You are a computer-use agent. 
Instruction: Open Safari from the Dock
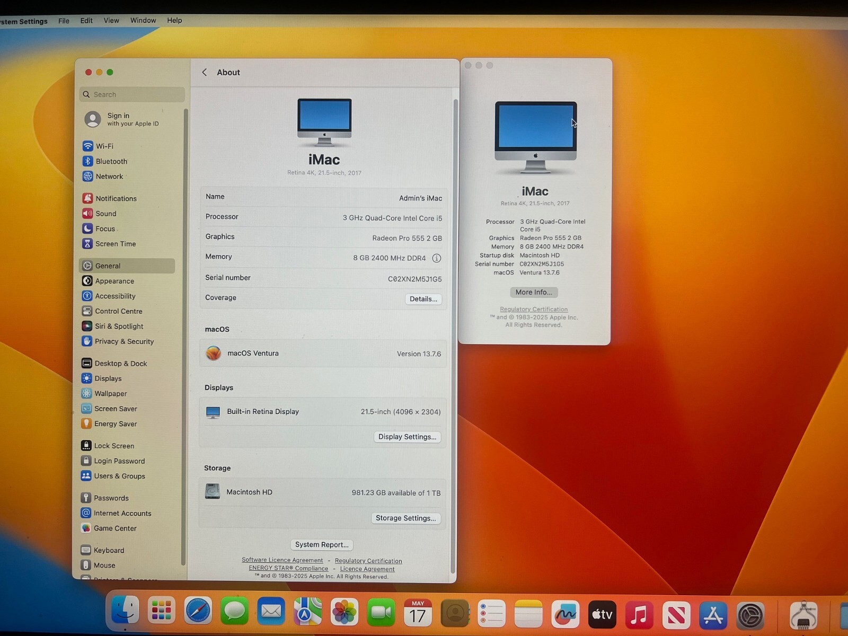[198, 612]
